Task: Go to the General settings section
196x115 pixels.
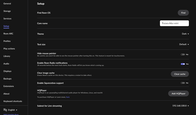Action: [x=7, y=4]
